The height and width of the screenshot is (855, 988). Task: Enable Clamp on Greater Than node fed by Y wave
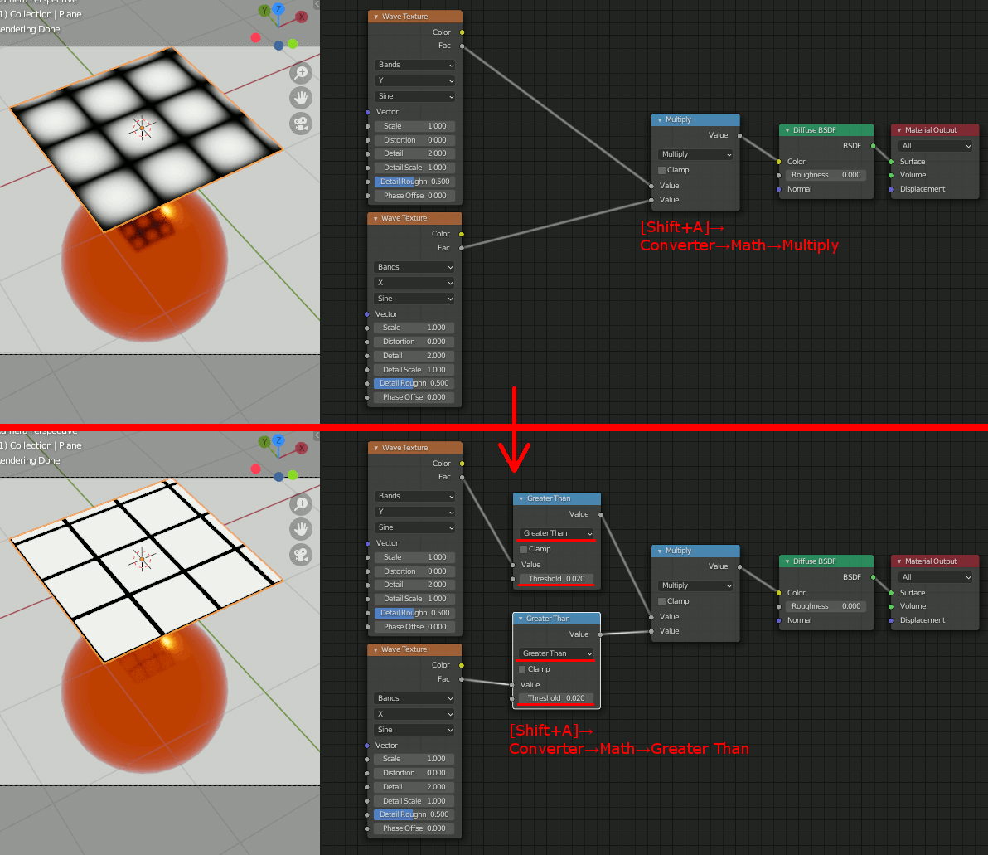[523, 549]
